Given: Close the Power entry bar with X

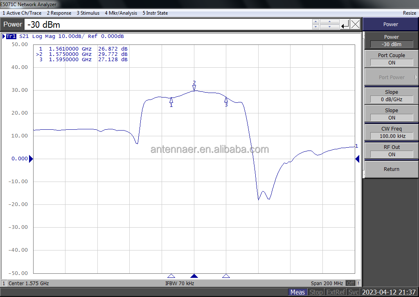Looking at the screenshot, I should (355, 24).
